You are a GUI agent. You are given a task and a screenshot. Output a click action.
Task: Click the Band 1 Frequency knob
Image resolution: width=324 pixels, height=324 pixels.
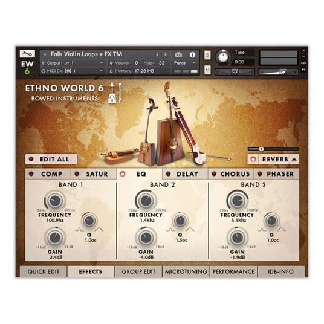(55, 200)
